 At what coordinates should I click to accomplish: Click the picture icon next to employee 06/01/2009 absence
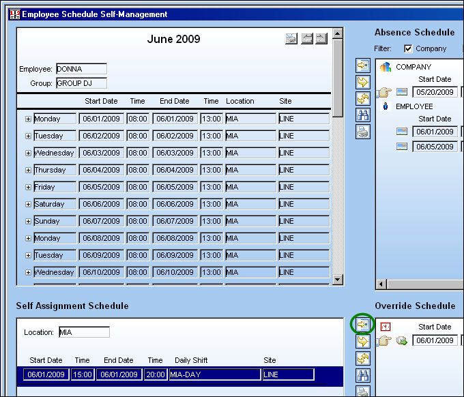(402, 132)
